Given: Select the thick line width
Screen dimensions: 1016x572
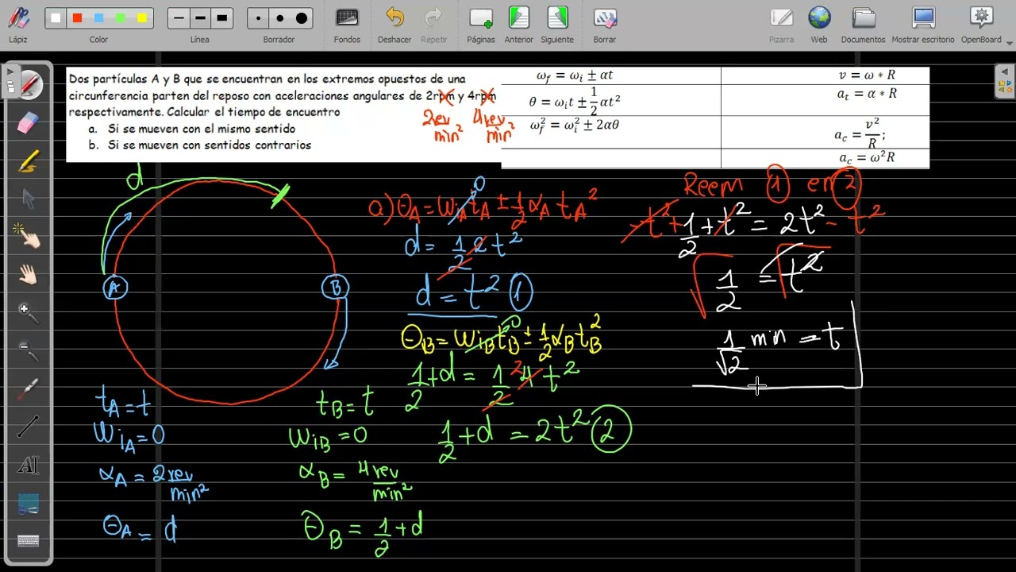Looking at the screenshot, I should 222,18.
